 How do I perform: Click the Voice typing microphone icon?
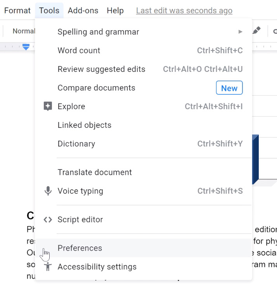(x=48, y=191)
